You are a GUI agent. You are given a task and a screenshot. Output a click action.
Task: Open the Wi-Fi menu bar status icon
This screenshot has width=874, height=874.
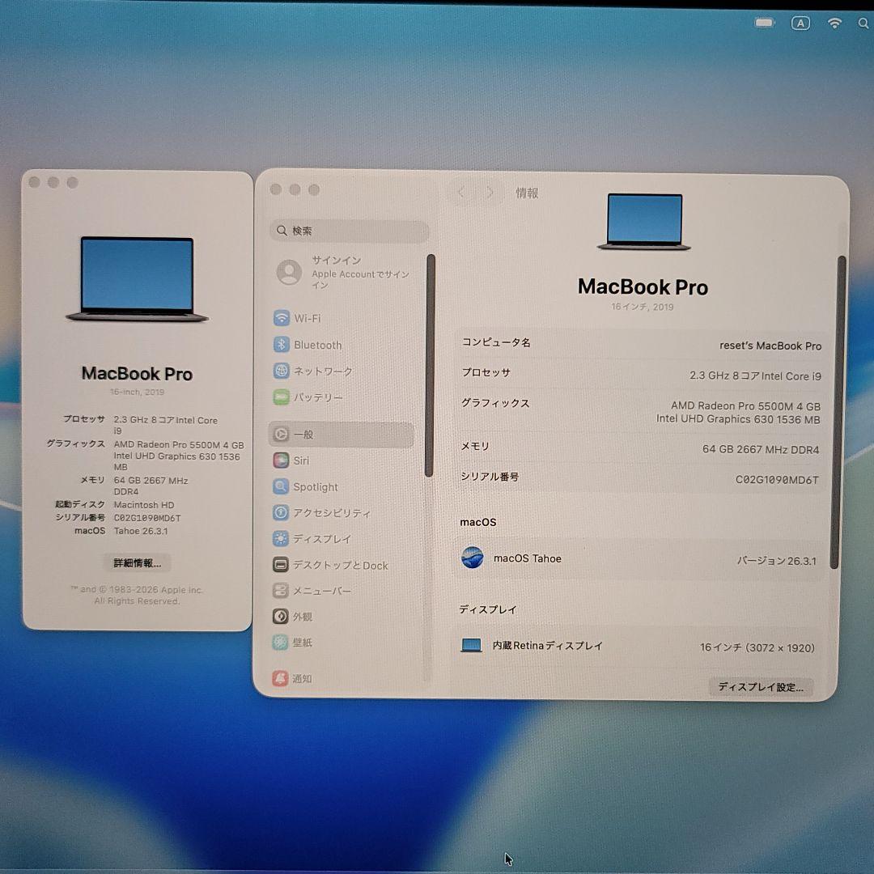pos(834,23)
